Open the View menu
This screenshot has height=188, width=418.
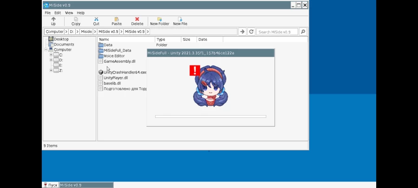pos(69,13)
